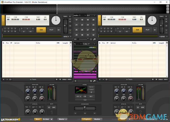The width and height of the screenshot is (170, 122).
Task: Set loop OUT on deck 1
Action: click(x=31, y=31)
